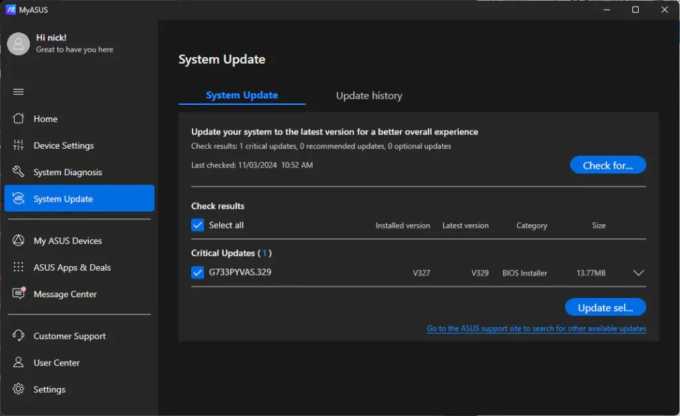Viewport: 680px width, 416px height.
Task: Maximize the MyASUS window
Action: click(x=636, y=9)
